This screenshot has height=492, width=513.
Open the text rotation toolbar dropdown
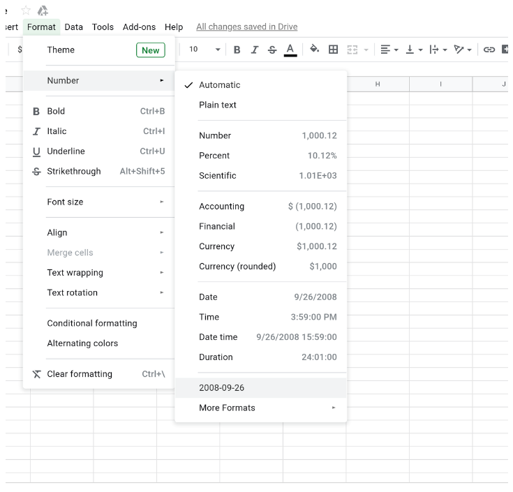(x=463, y=50)
